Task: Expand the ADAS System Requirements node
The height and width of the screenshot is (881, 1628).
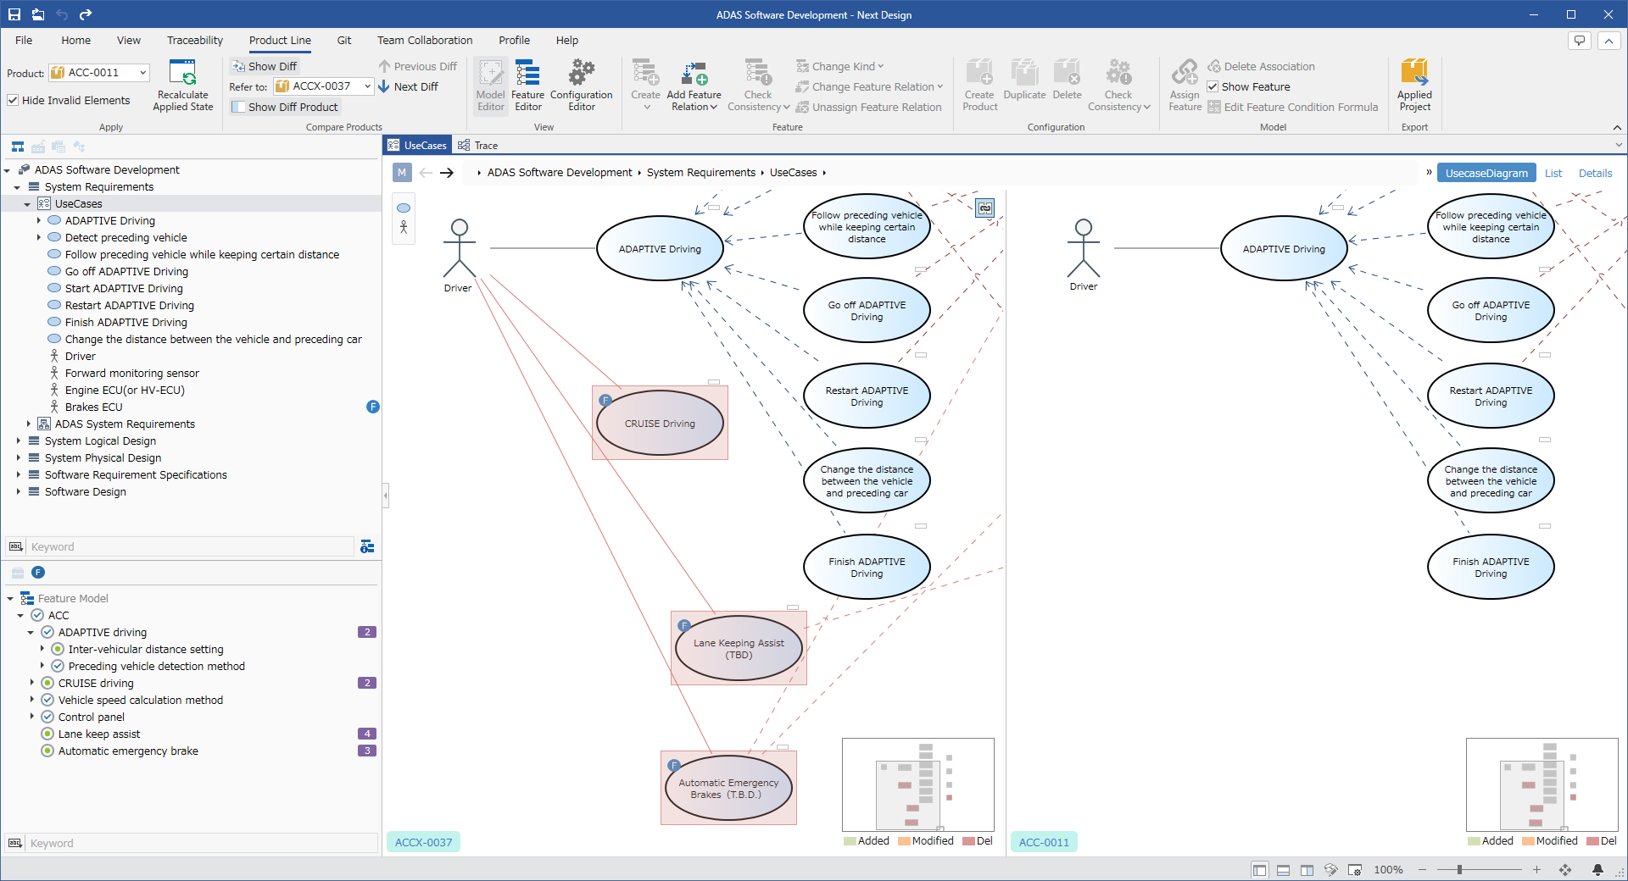Action: 28,424
